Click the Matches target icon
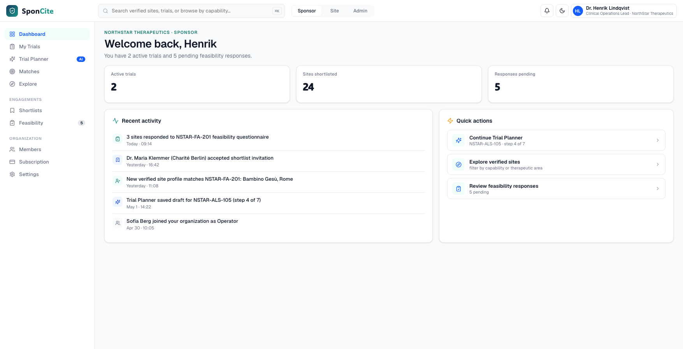This screenshot has width=683, height=349. point(12,72)
